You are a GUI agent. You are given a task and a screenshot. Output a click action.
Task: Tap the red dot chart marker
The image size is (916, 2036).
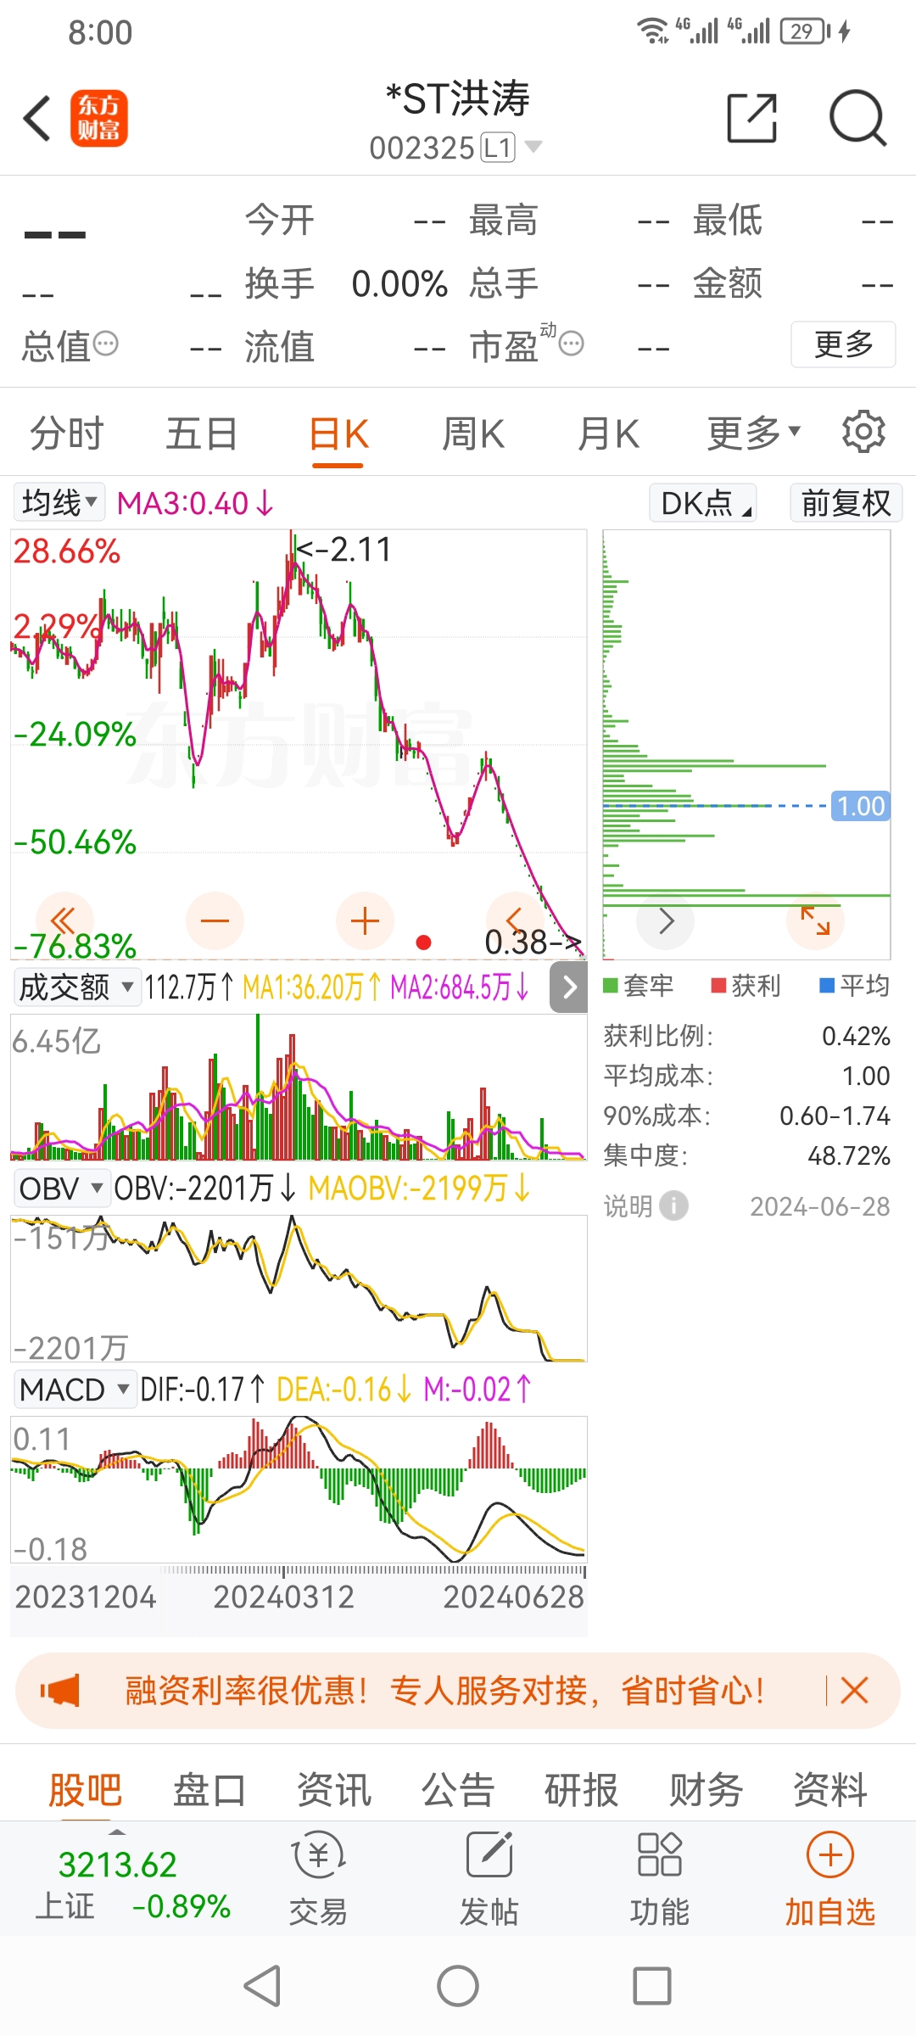point(424,942)
